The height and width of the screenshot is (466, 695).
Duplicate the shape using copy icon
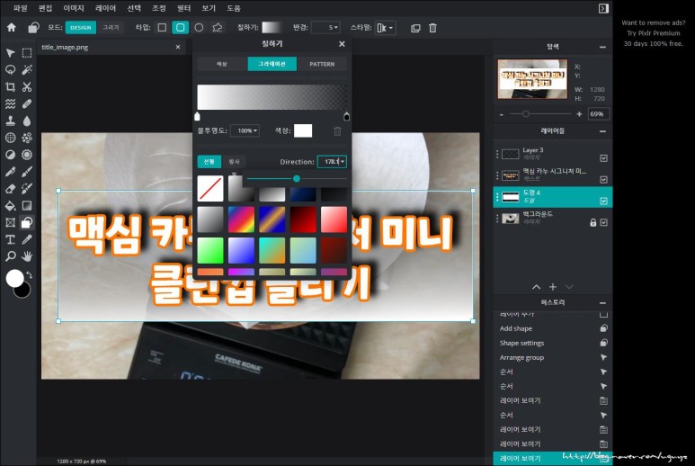coord(415,28)
